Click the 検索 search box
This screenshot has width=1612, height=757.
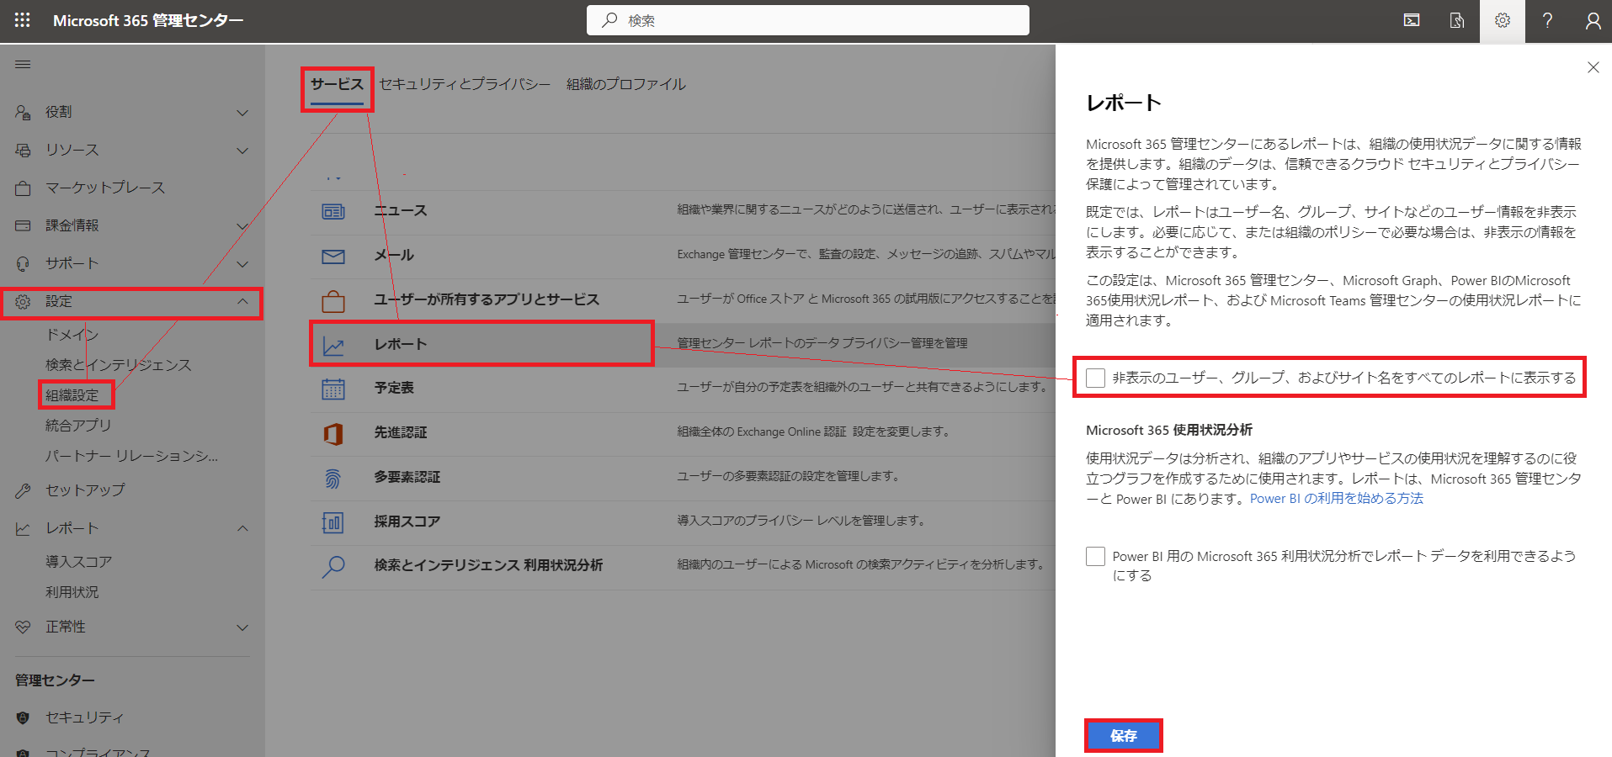point(808,20)
